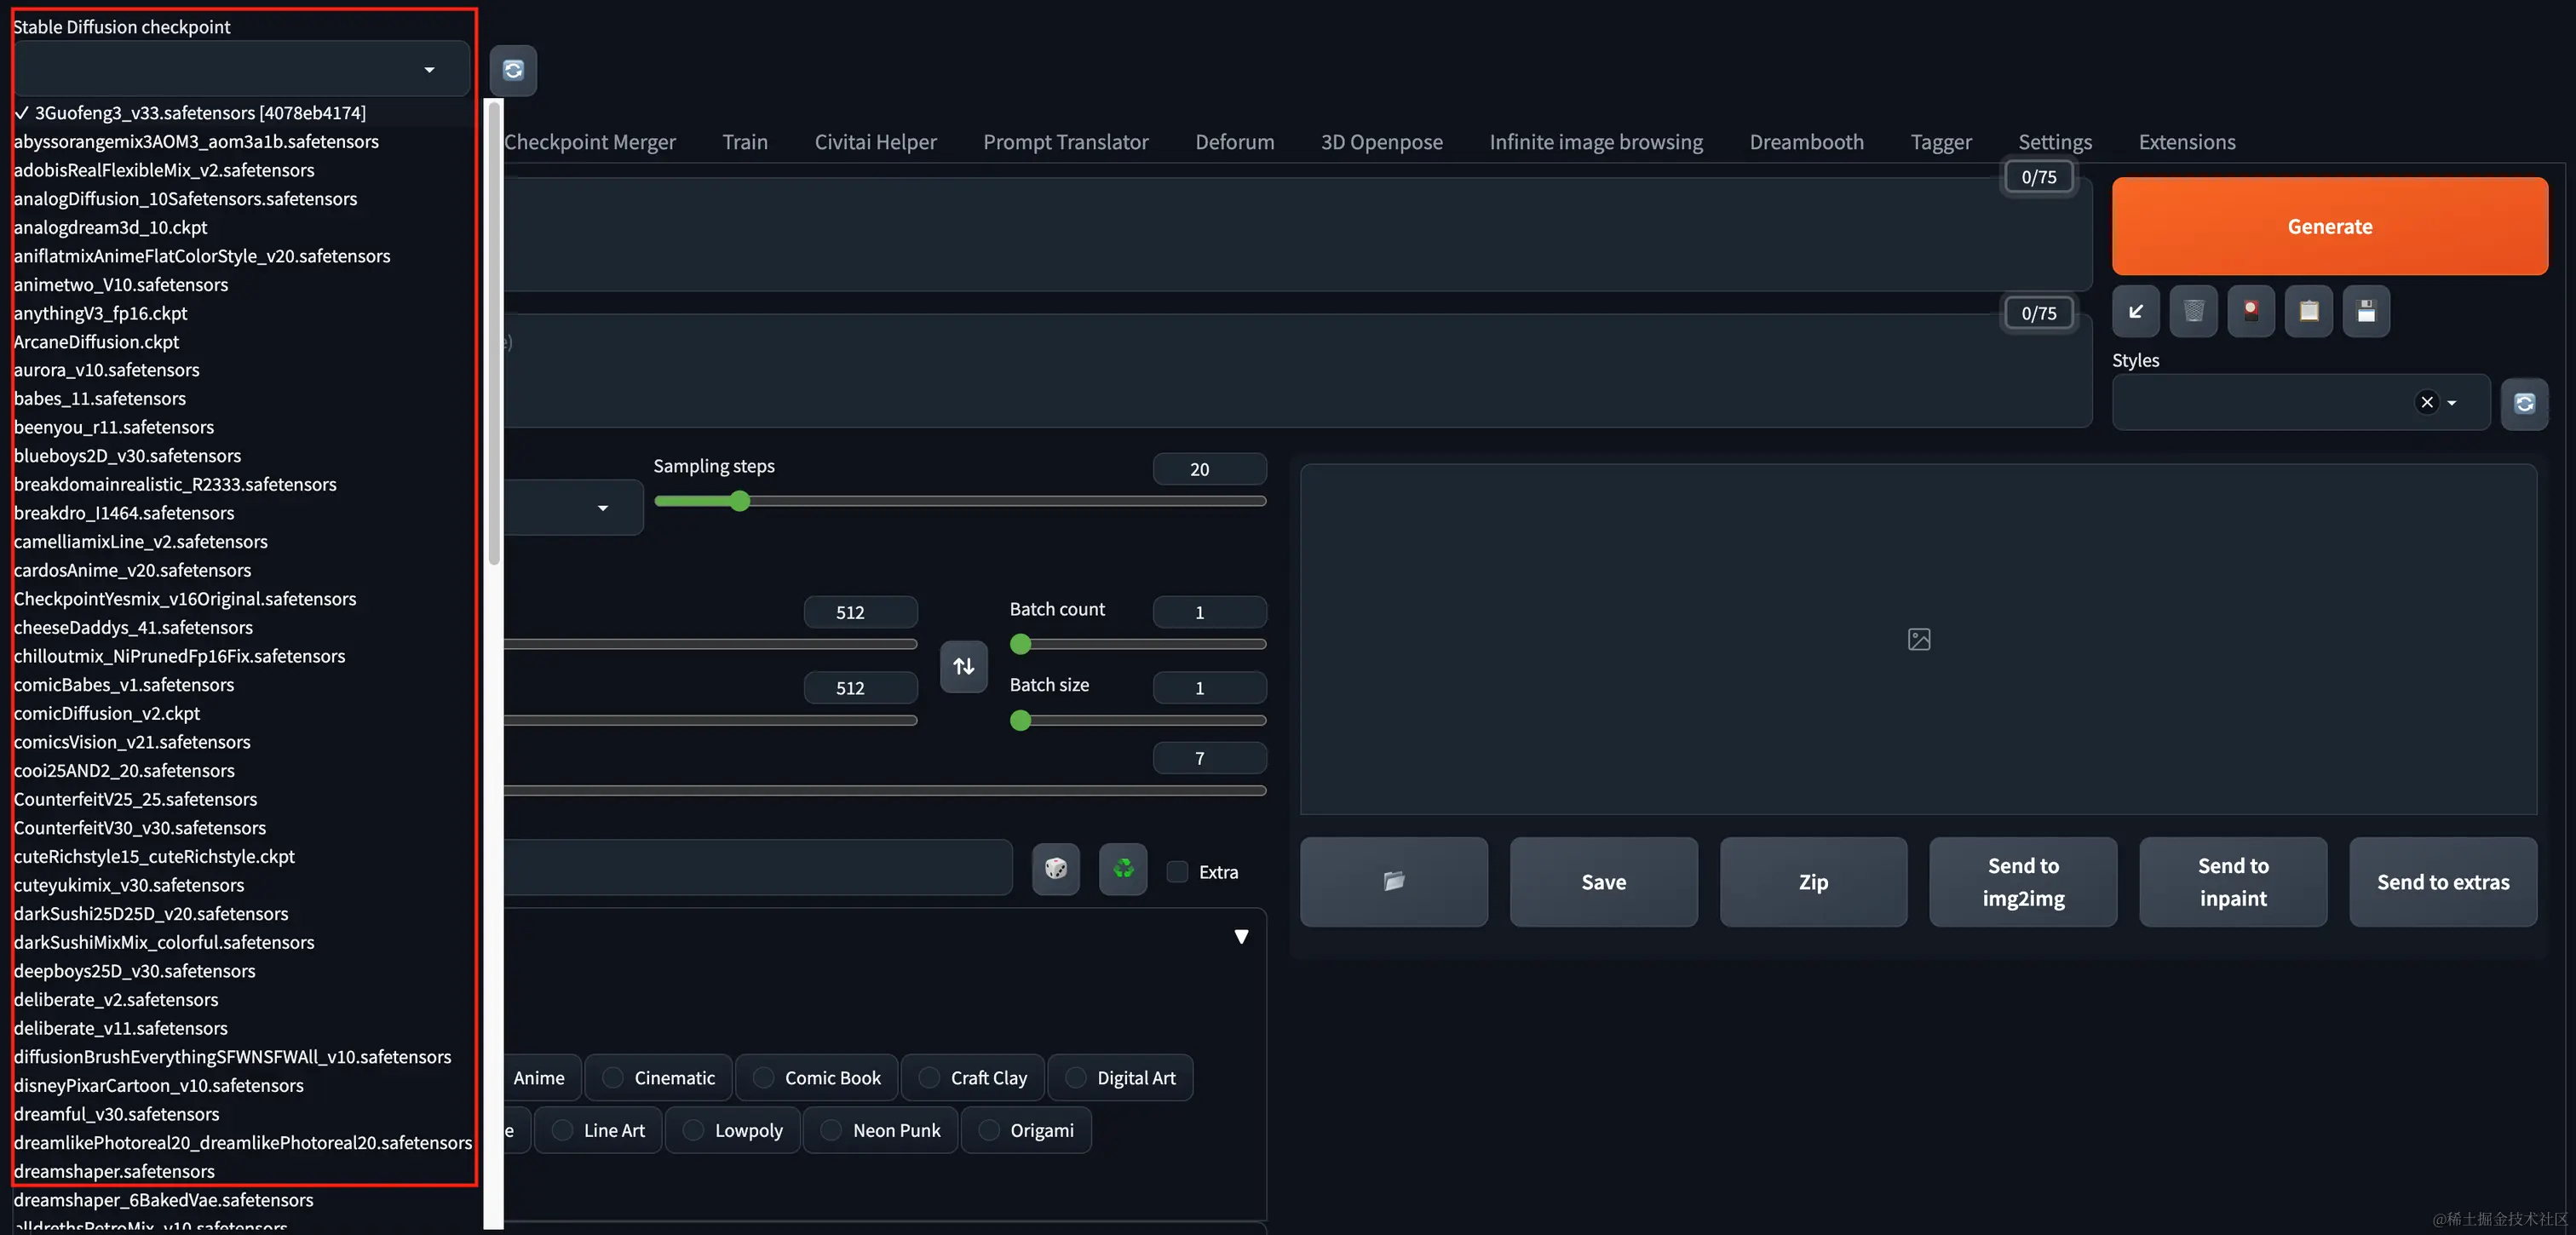Switch to the Train tab

pyautogui.click(x=745, y=142)
